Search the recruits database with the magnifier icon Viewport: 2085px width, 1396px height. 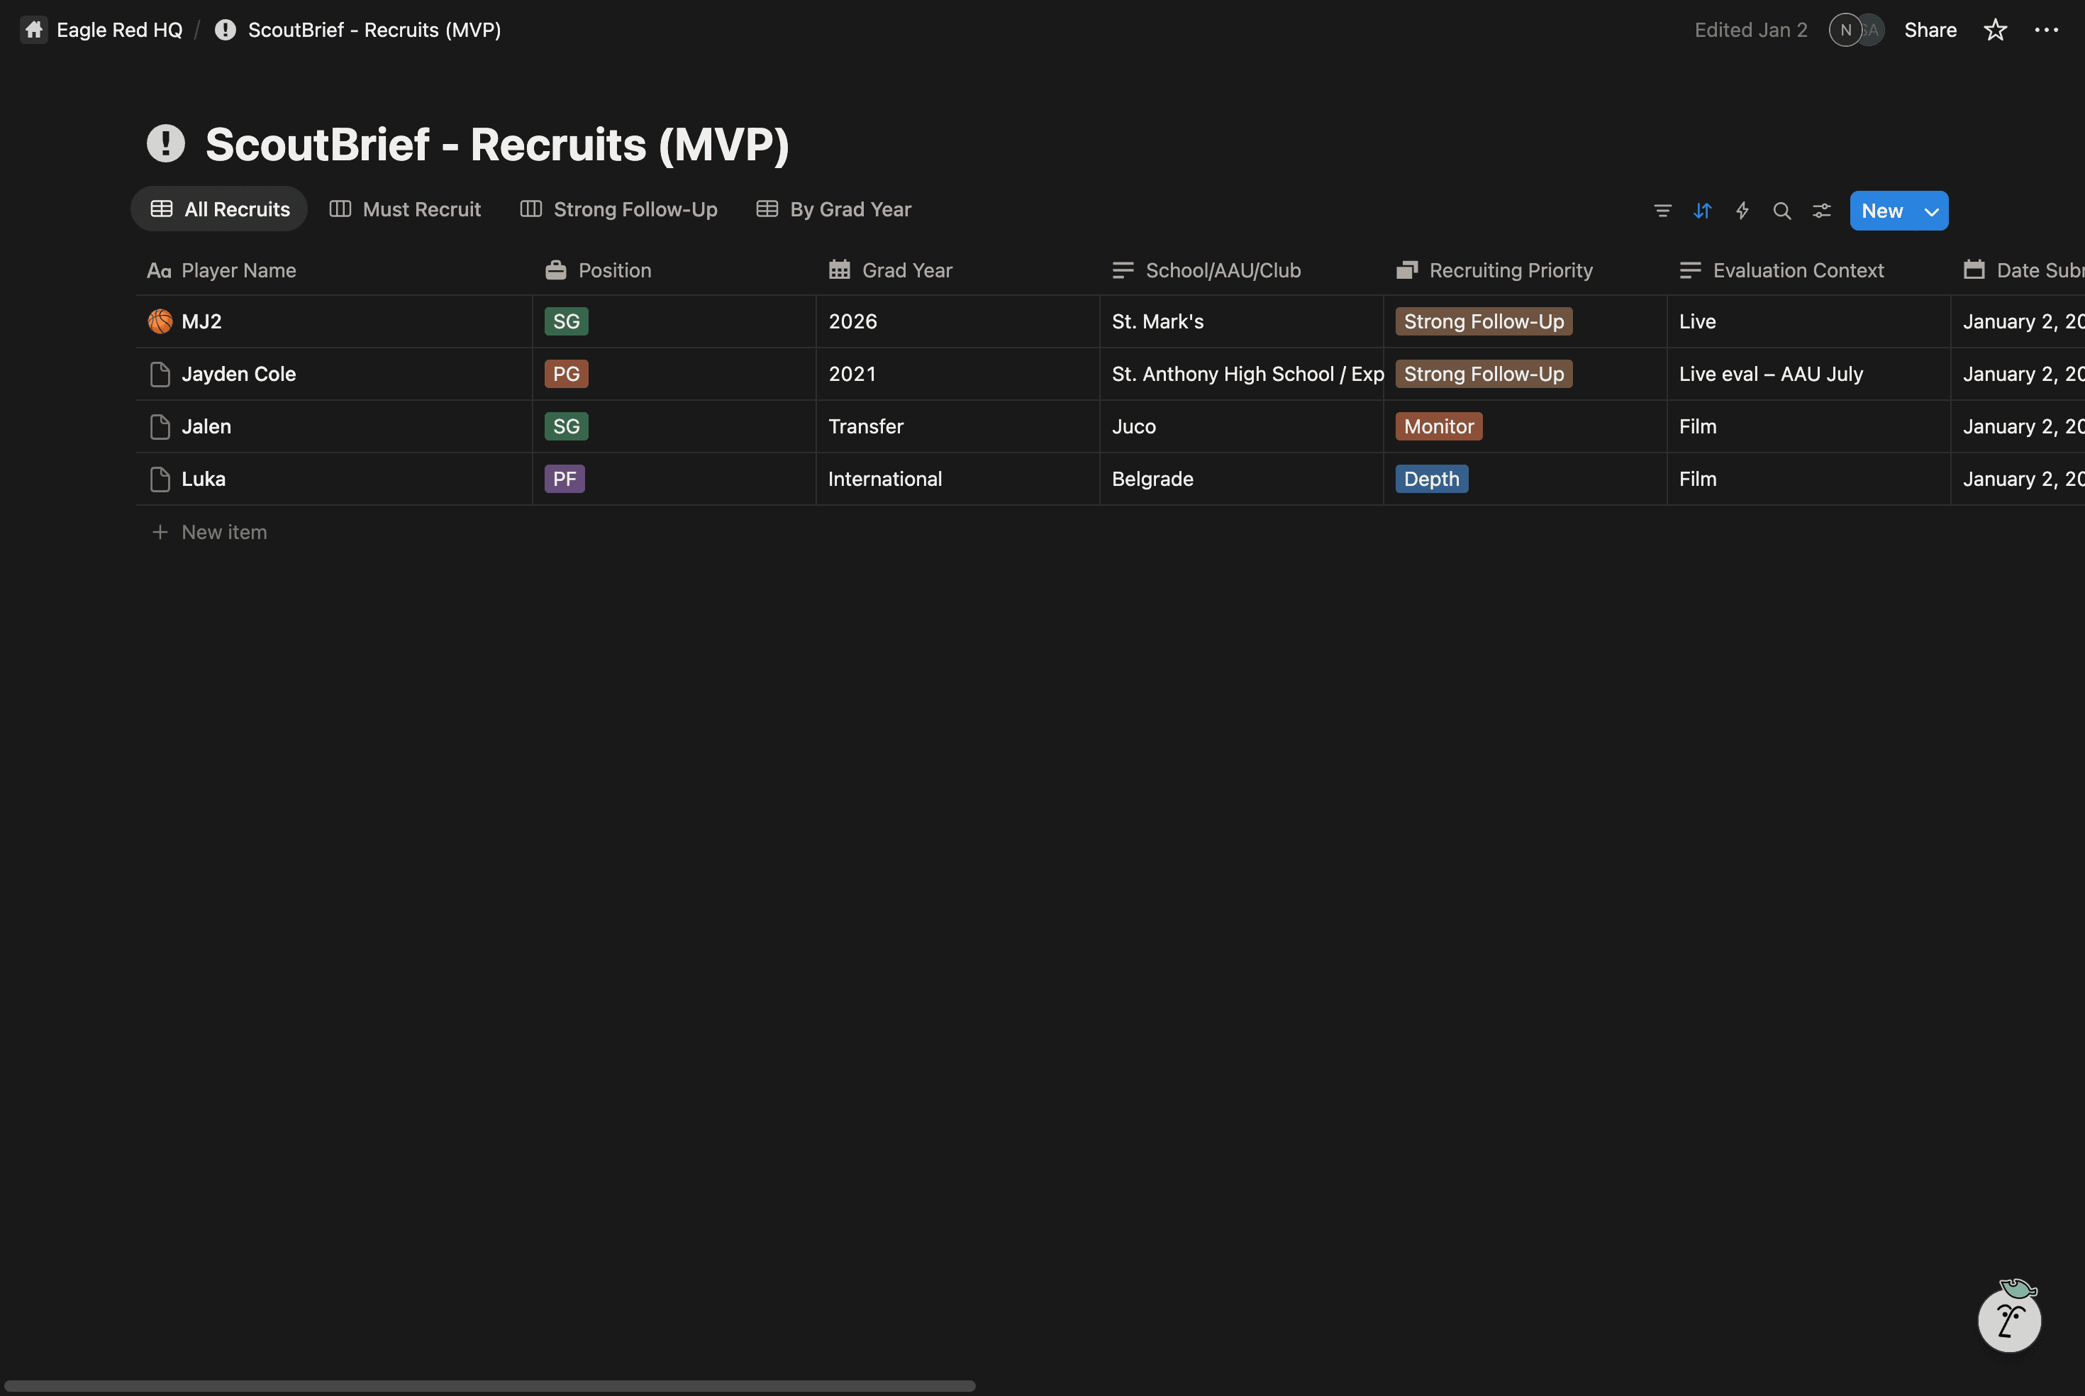coord(1782,211)
